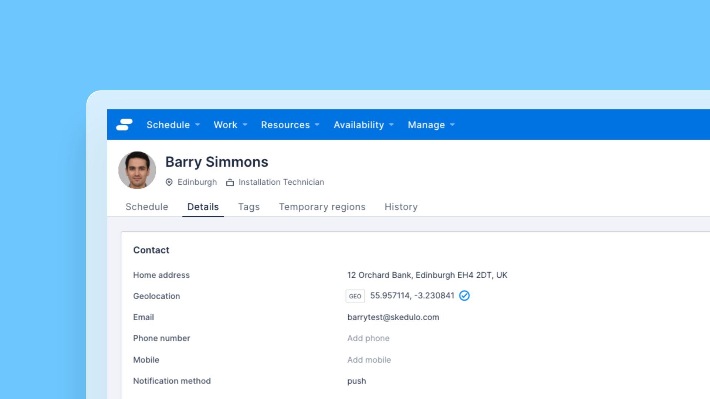Click the Home address label
The image size is (710, 399).
161,275
